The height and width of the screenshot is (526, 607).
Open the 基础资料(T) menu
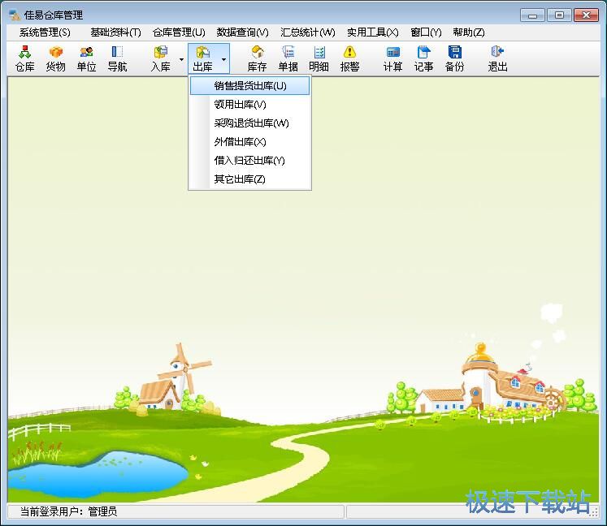(x=115, y=32)
